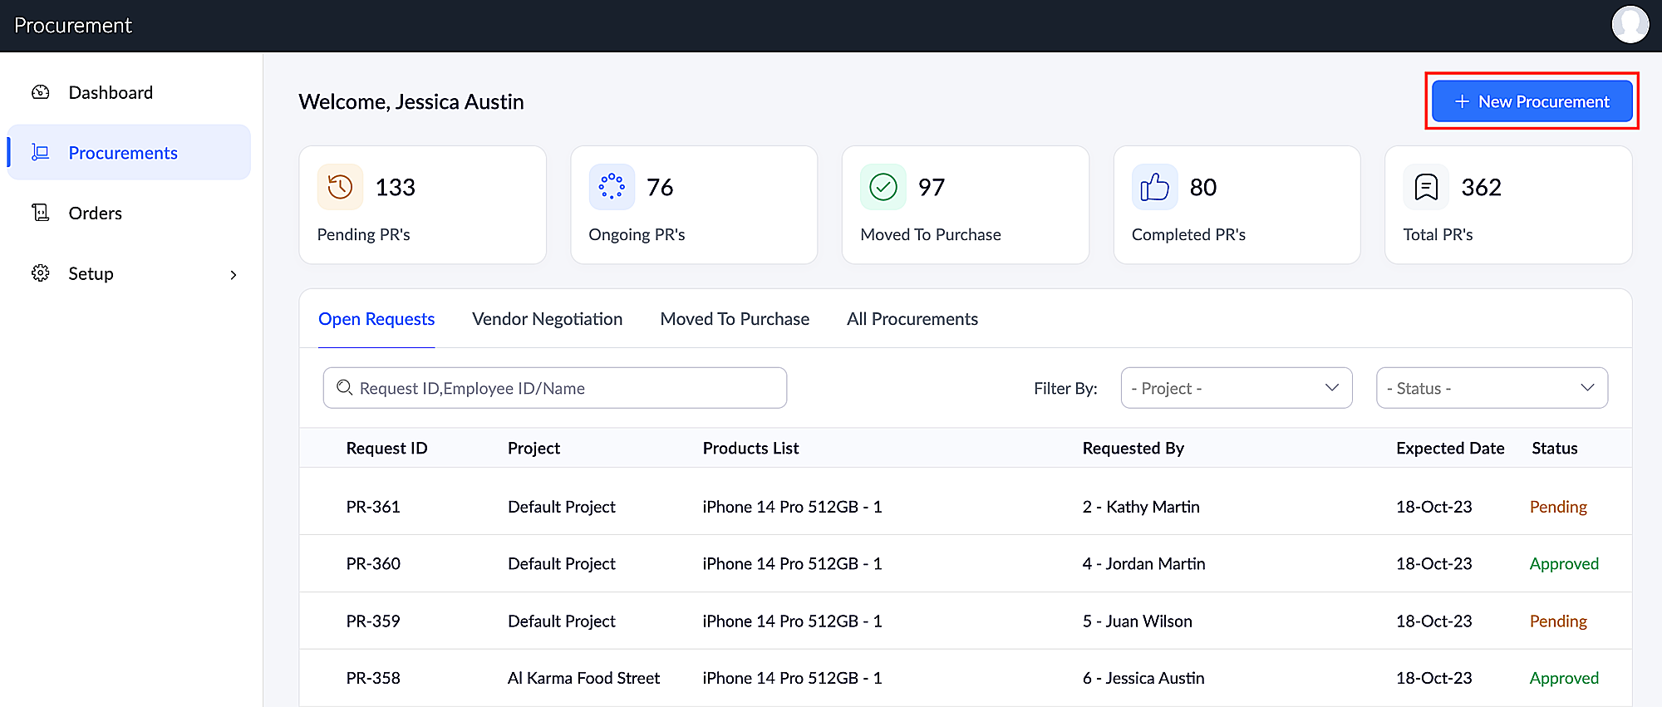Click the Dashboard gauge icon in sidebar
The height and width of the screenshot is (707, 1662).
click(41, 92)
